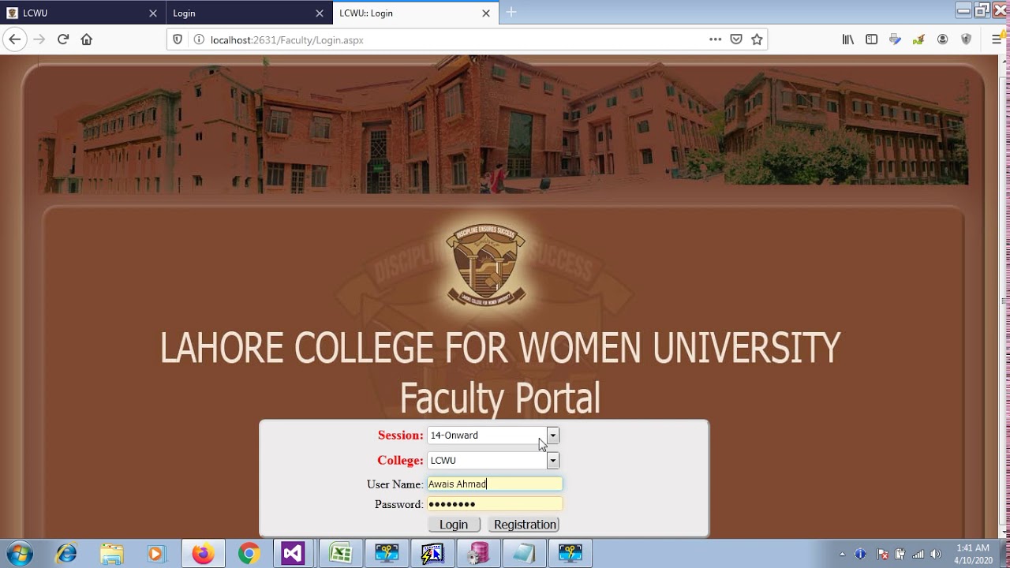Switch to Firefox in the taskbar

pyautogui.click(x=203, y=554)
